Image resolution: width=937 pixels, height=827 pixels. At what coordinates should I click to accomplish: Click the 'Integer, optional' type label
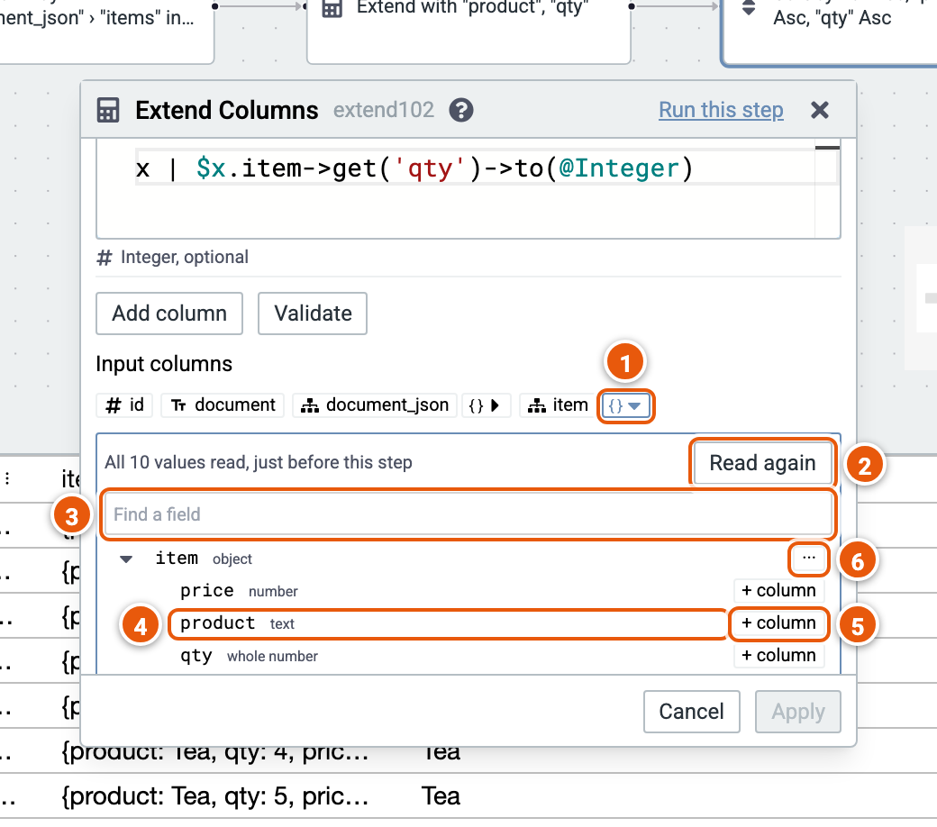pyautogui.click(x=184, y=257)
